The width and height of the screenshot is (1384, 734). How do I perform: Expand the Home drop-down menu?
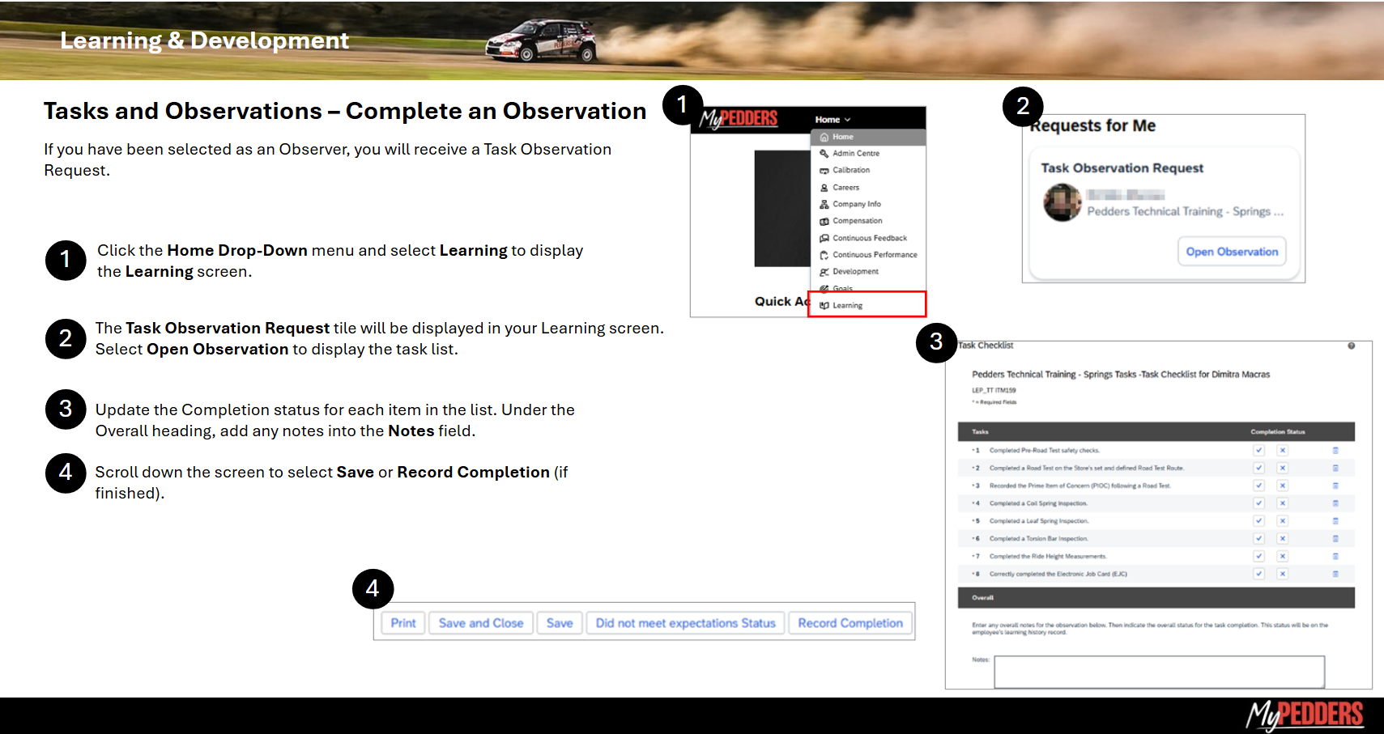(x=833, y=120)
